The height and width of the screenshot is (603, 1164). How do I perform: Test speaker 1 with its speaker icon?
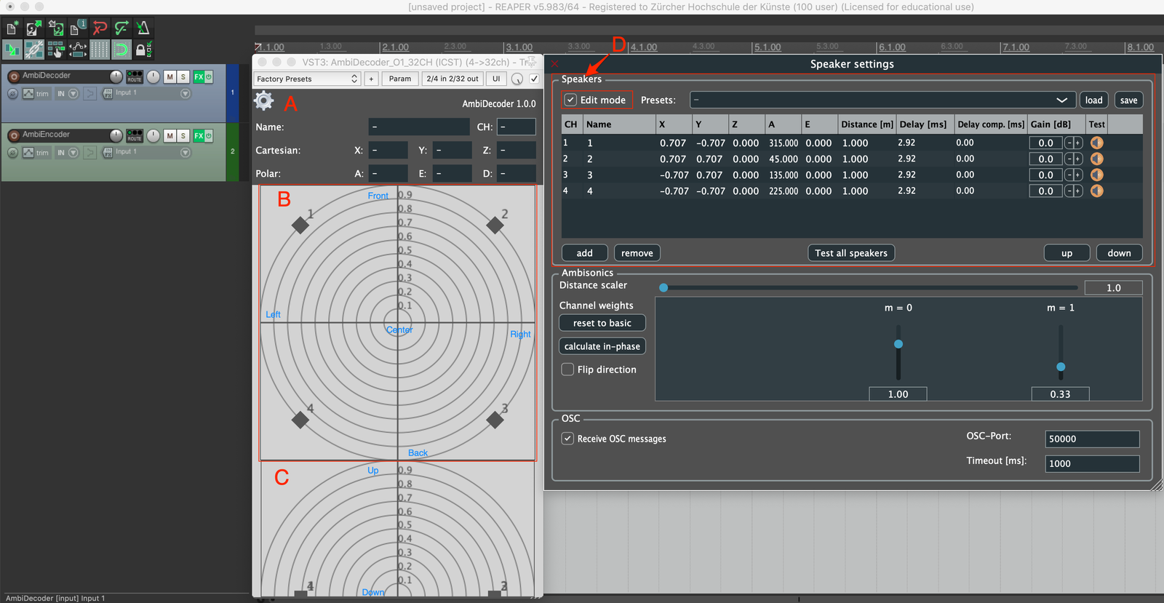(1097, 143)
